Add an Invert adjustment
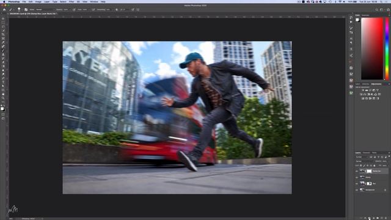Image resolution: width=391 pixels, height=220 pixels. point(363,98)
